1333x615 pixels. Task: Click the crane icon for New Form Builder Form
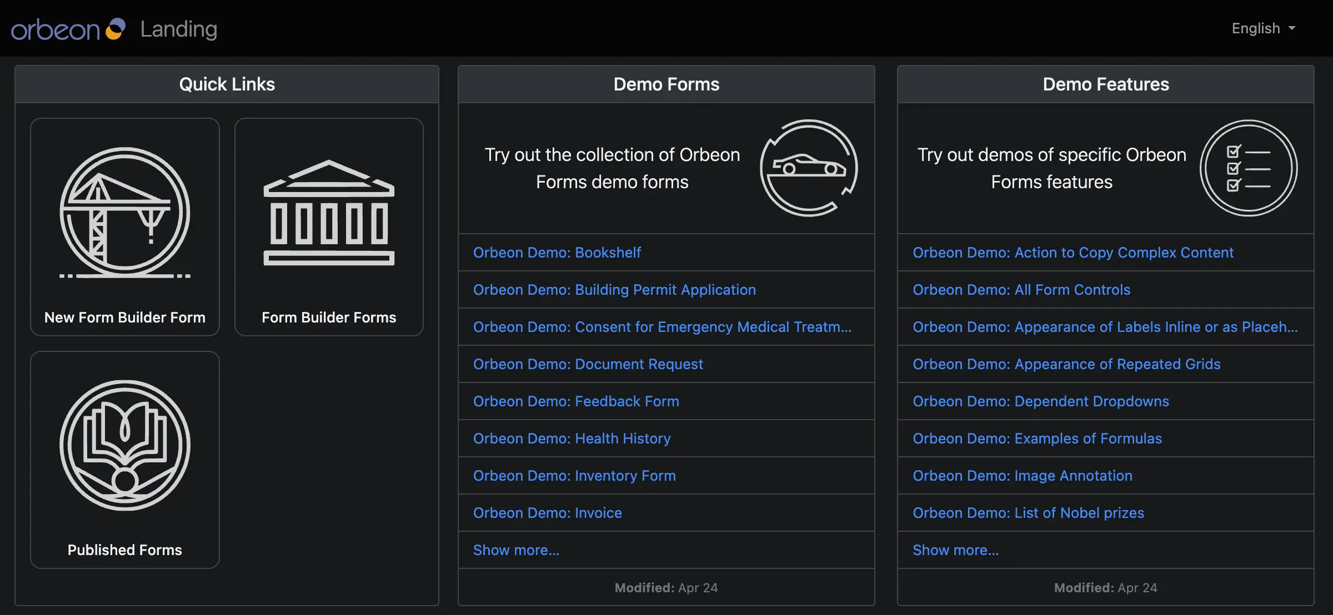coord(125,213)
